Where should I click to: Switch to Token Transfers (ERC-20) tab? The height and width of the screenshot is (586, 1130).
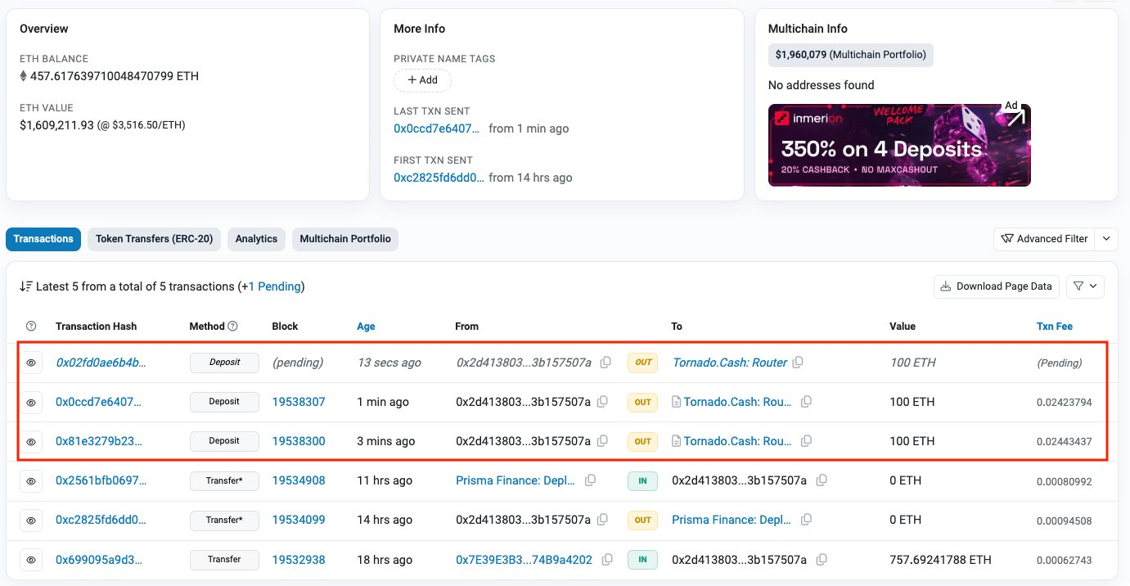point(154,239)
